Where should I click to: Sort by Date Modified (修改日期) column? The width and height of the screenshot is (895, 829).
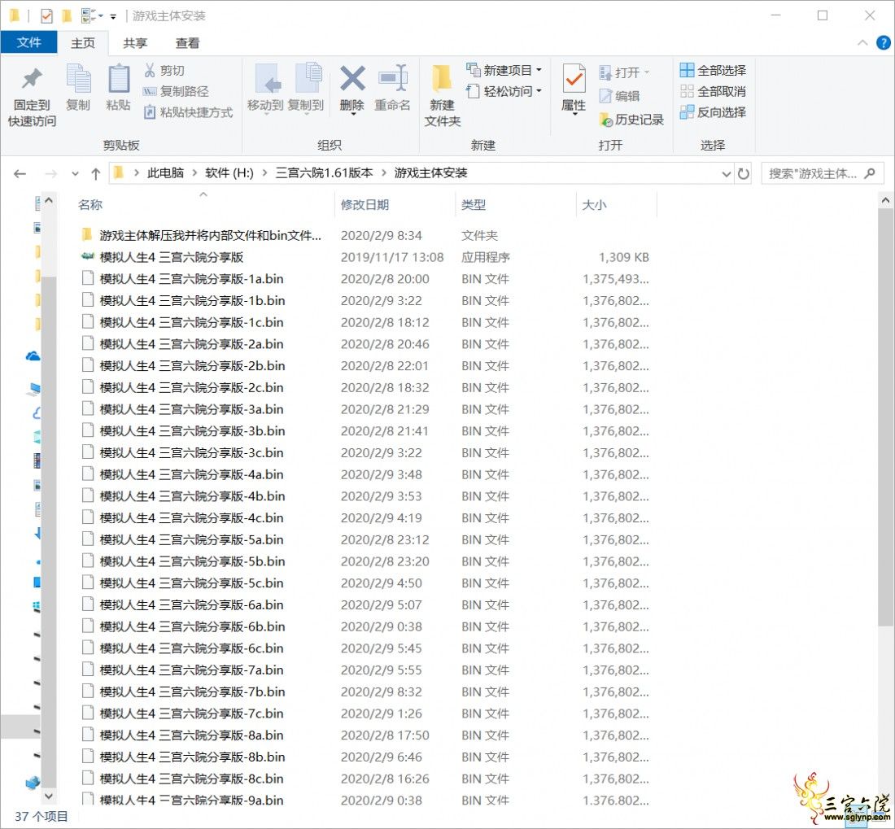coord(365,205)
